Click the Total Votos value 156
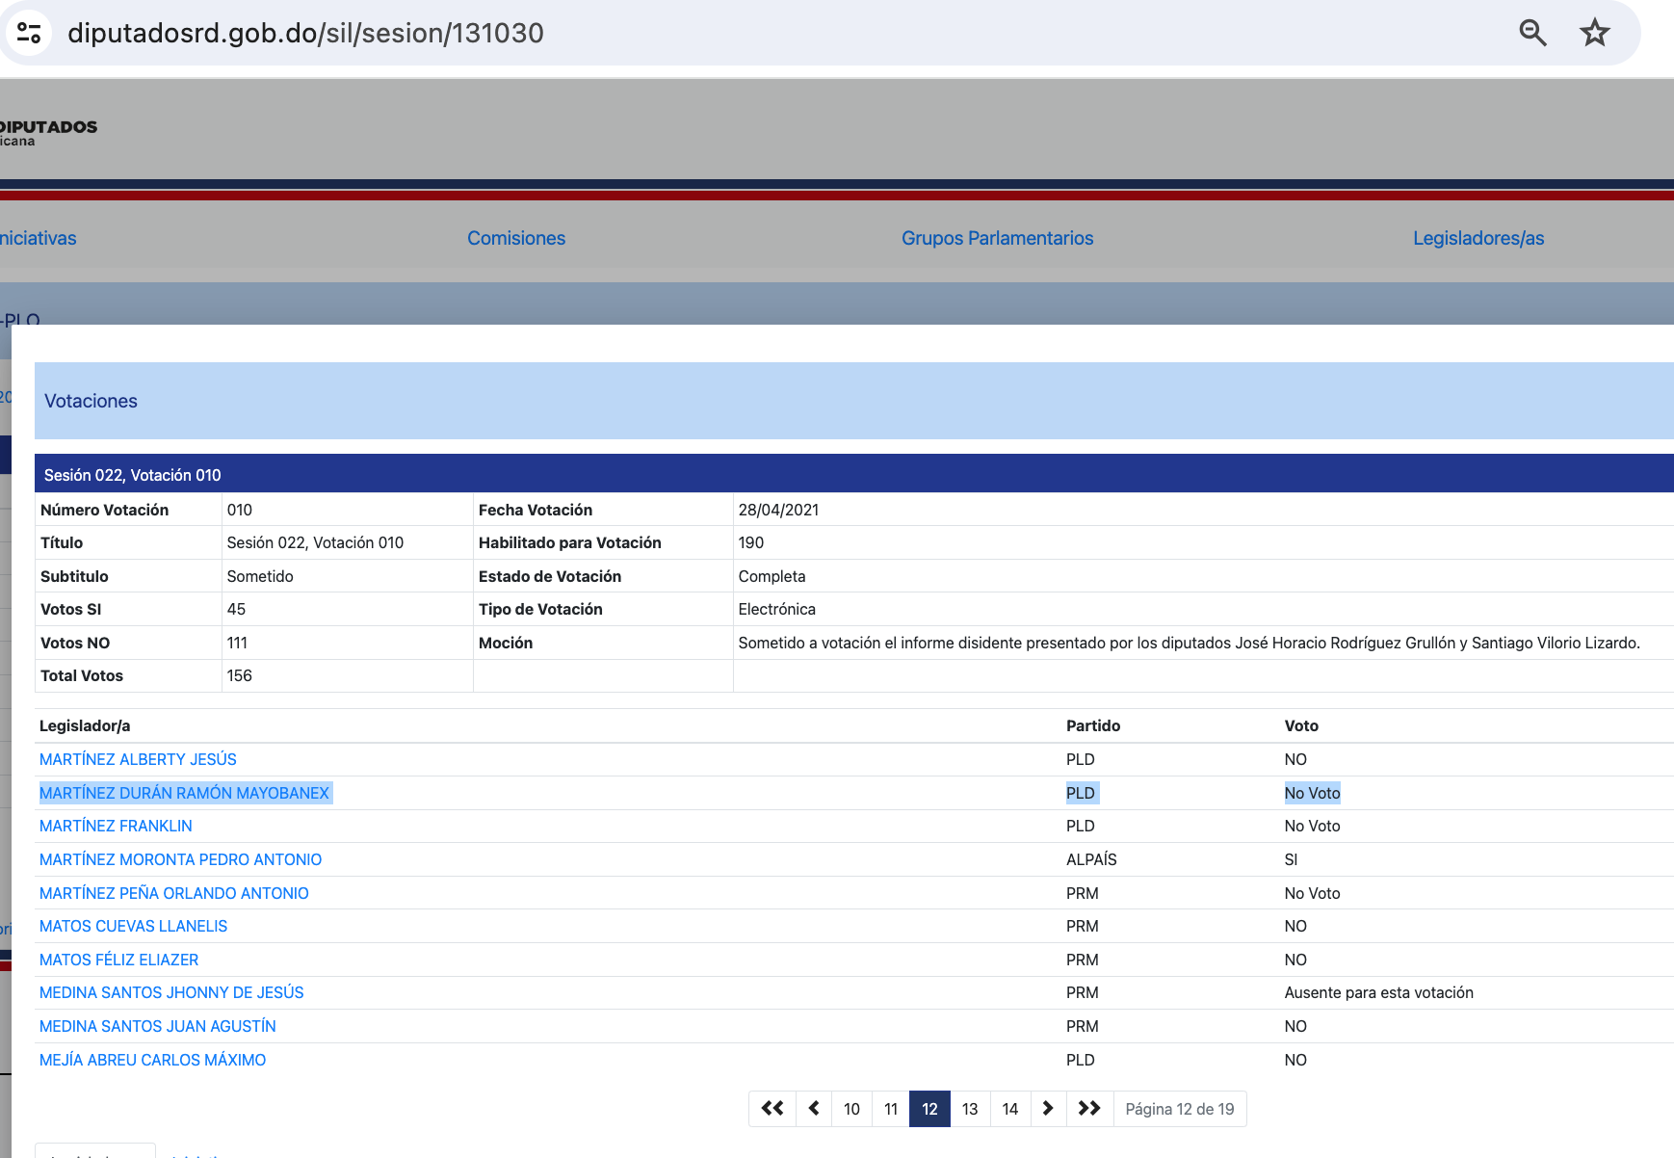The image size is (1674, 1158). click(239, 675)
